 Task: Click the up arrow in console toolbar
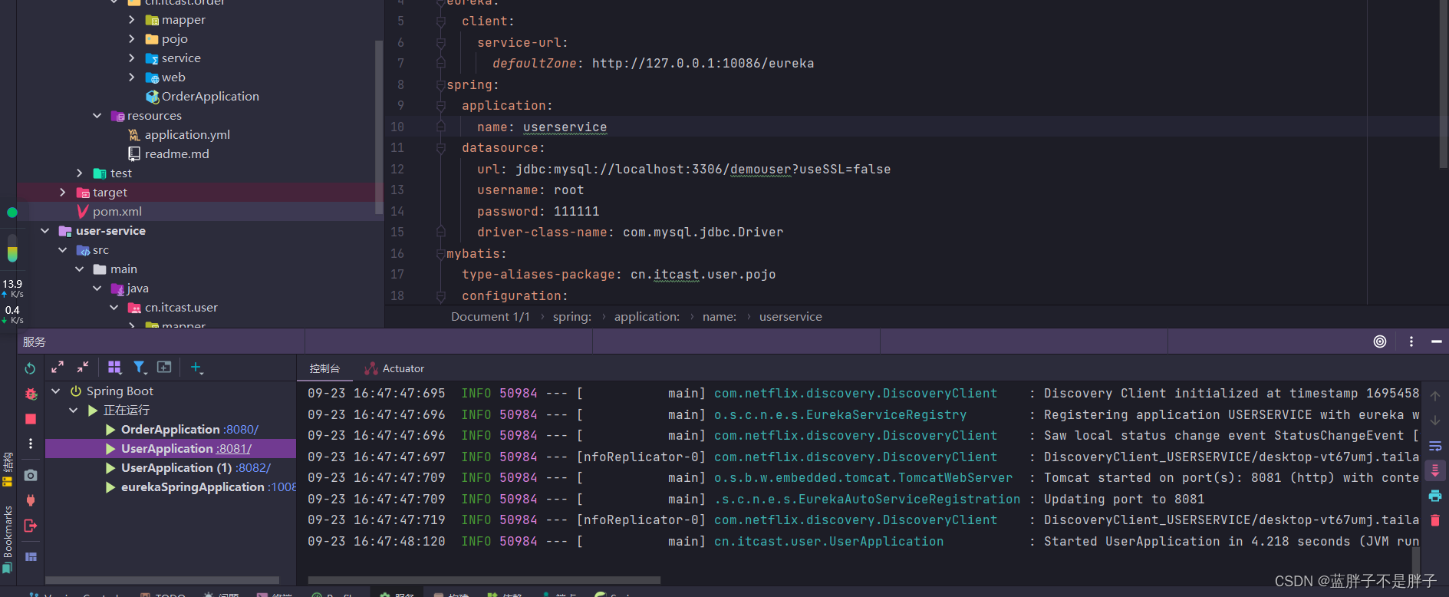pyautogui.click(x=1435, y=395)
